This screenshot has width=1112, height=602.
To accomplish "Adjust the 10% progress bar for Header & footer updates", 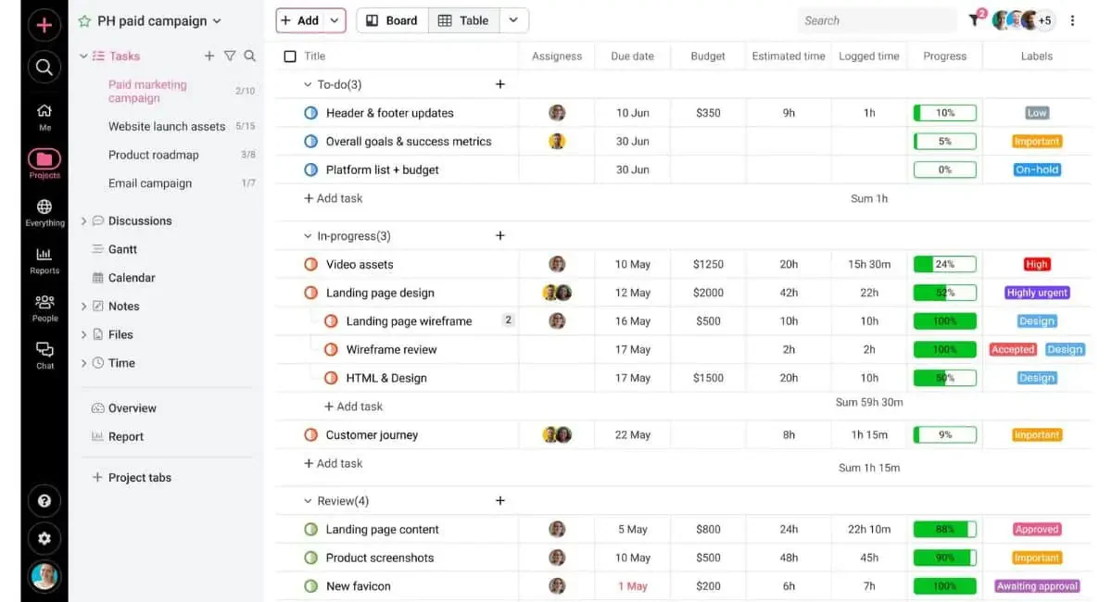I will (945, 113).
